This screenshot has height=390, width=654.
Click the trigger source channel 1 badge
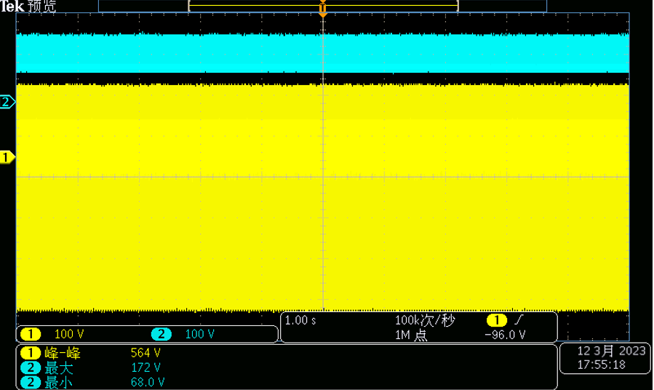tap(496, 321)
